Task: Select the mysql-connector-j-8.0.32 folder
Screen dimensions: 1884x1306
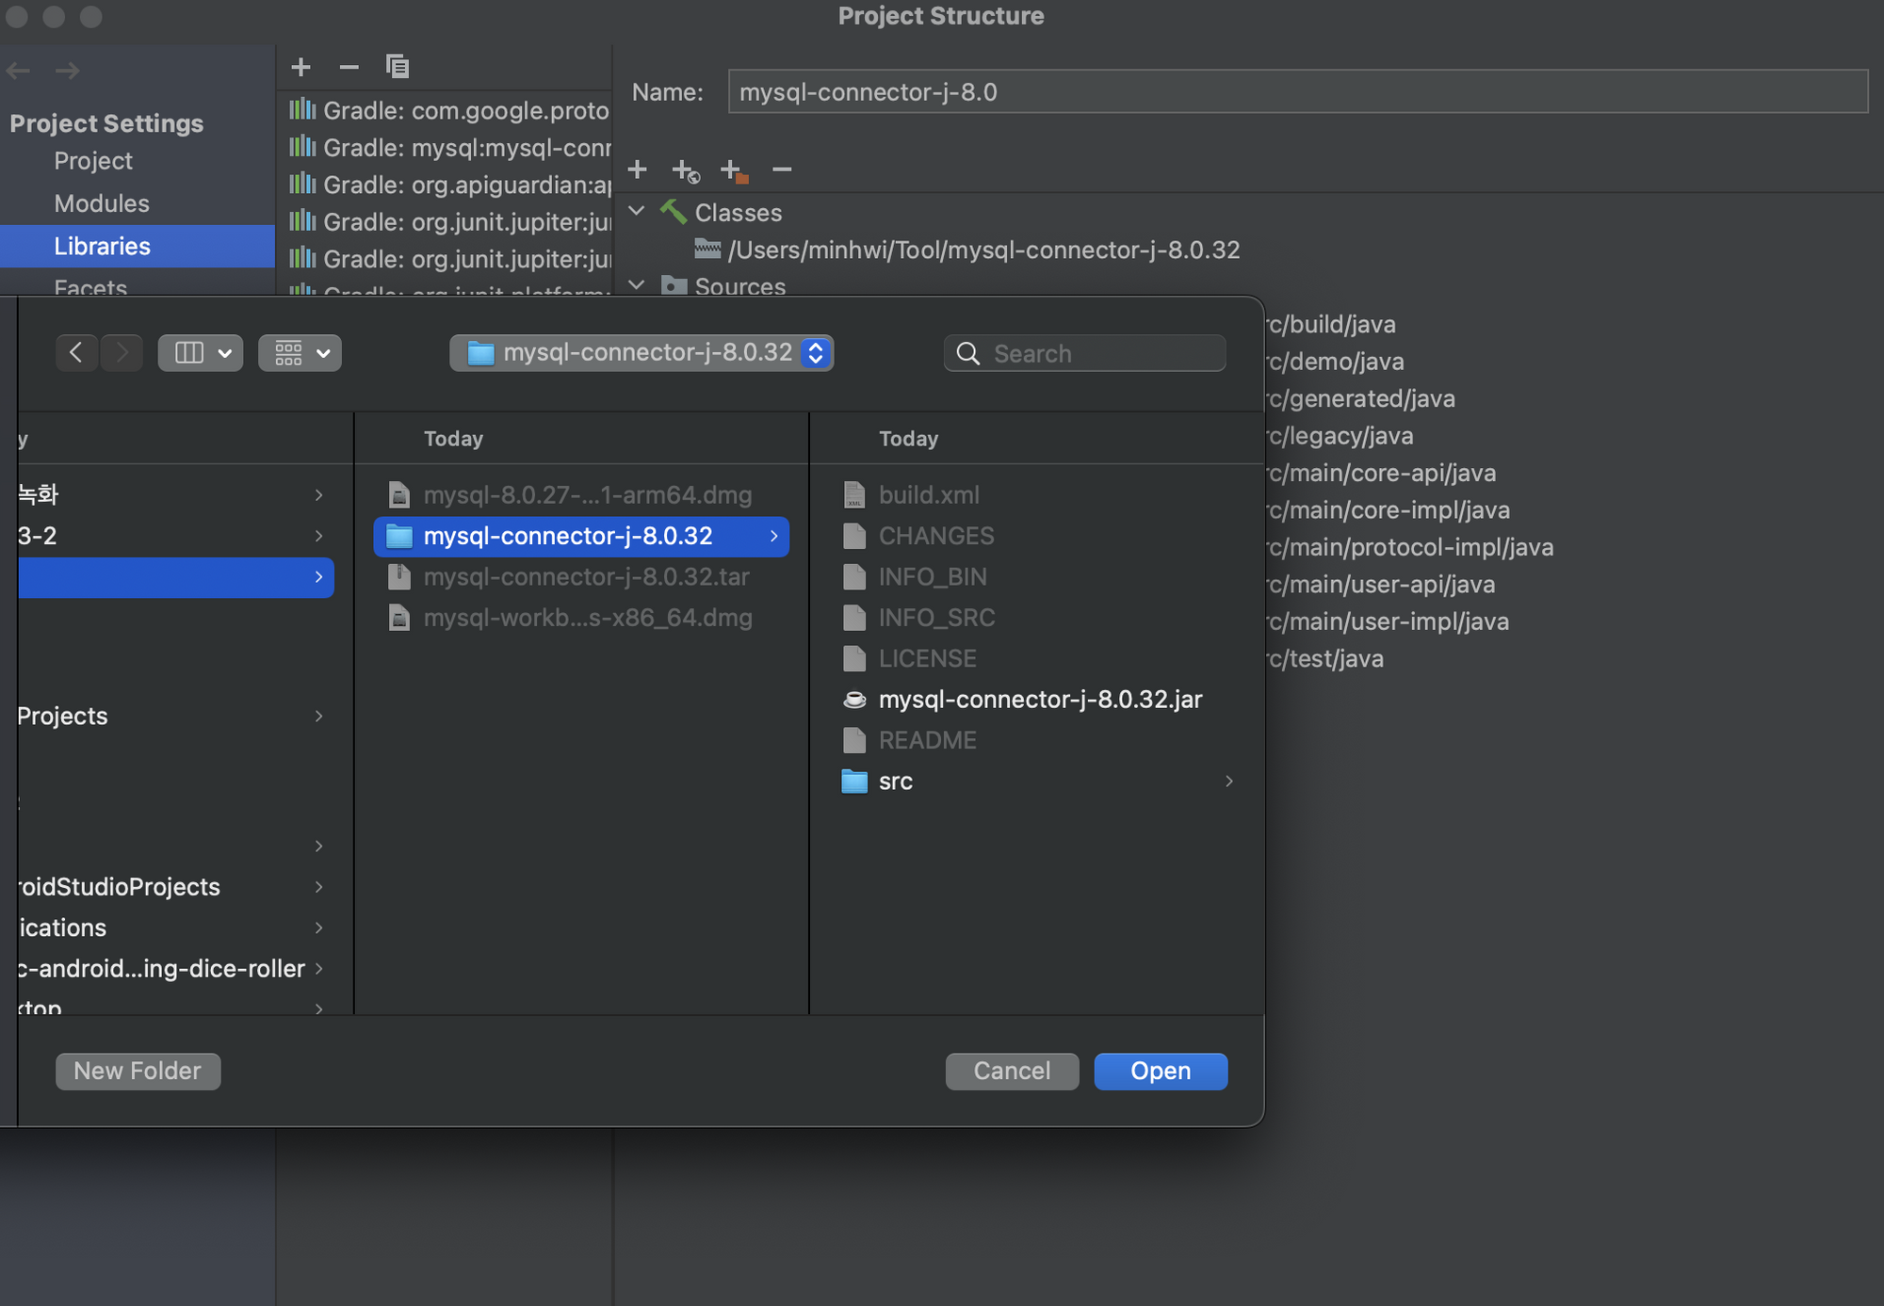Action: tap(581, 536)
